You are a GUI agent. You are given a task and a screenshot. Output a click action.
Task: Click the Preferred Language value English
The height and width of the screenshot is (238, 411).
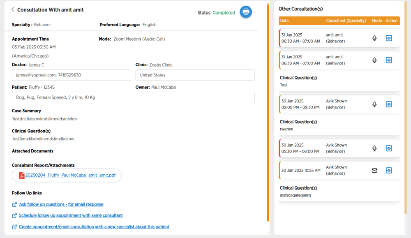pos(150,25)
